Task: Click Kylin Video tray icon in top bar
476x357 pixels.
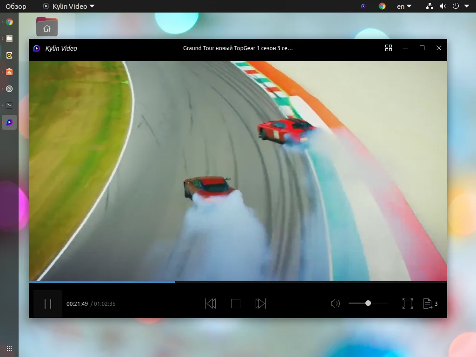Action: (363, 6)
